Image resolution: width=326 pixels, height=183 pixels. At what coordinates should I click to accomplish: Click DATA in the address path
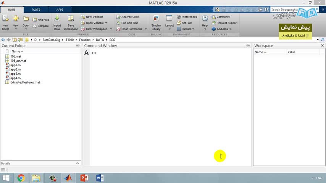(100, 40)
